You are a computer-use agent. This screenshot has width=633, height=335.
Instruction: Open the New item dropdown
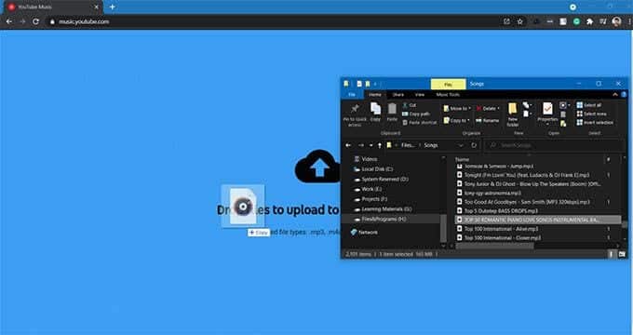[527, 105]
